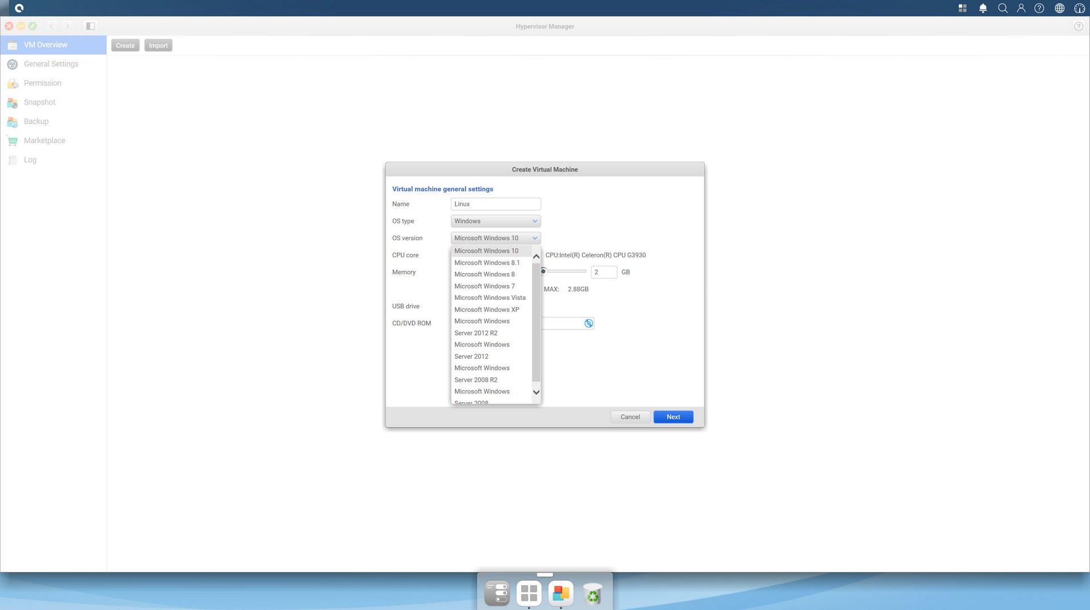The image size is (1090, 610).
Task: Open the four-squares dock app
Action: (529, 593)
